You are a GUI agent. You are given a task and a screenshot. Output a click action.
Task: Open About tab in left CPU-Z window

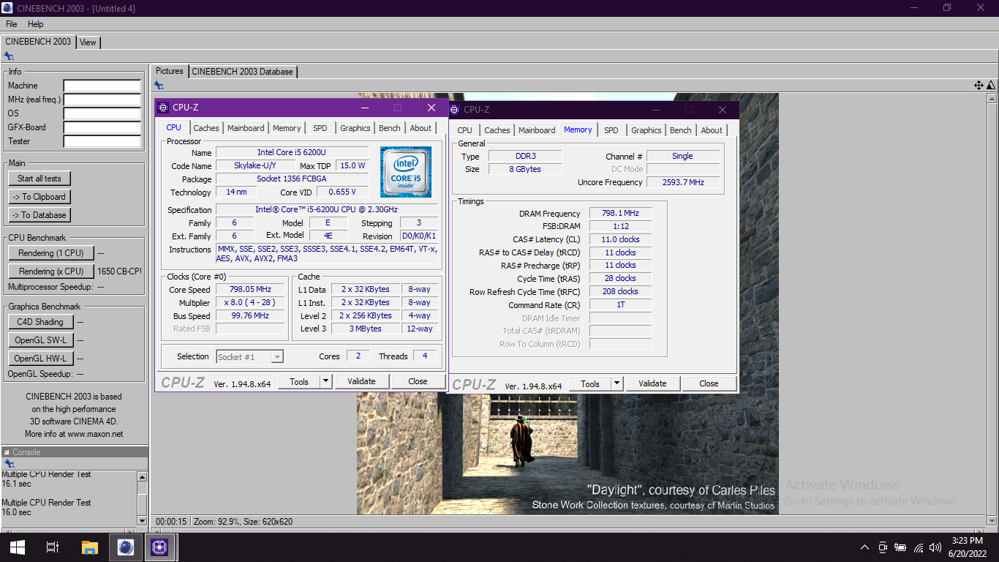pos(421,128)
